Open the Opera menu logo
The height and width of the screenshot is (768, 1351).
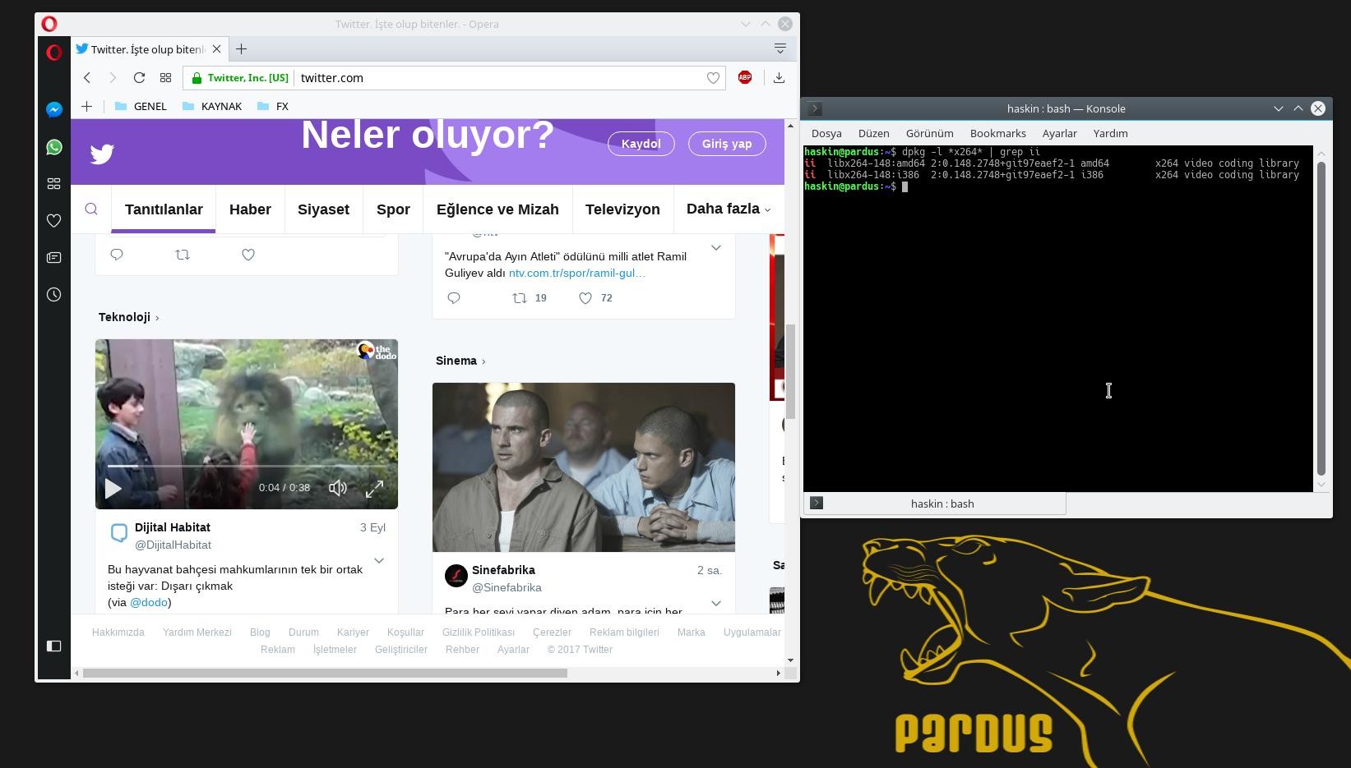coord(53,53)
